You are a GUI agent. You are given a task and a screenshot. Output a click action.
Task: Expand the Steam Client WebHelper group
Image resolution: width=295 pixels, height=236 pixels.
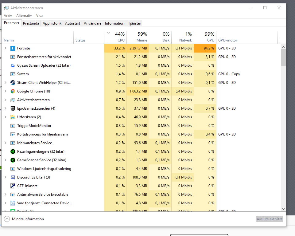[6, 83]
